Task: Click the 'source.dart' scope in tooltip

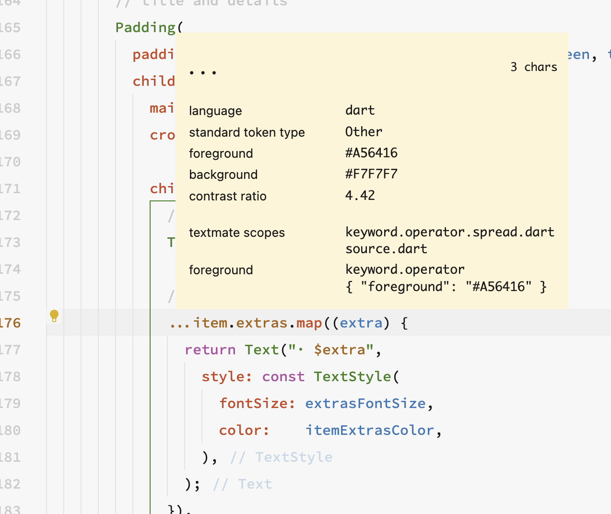Action: (386, 249)
